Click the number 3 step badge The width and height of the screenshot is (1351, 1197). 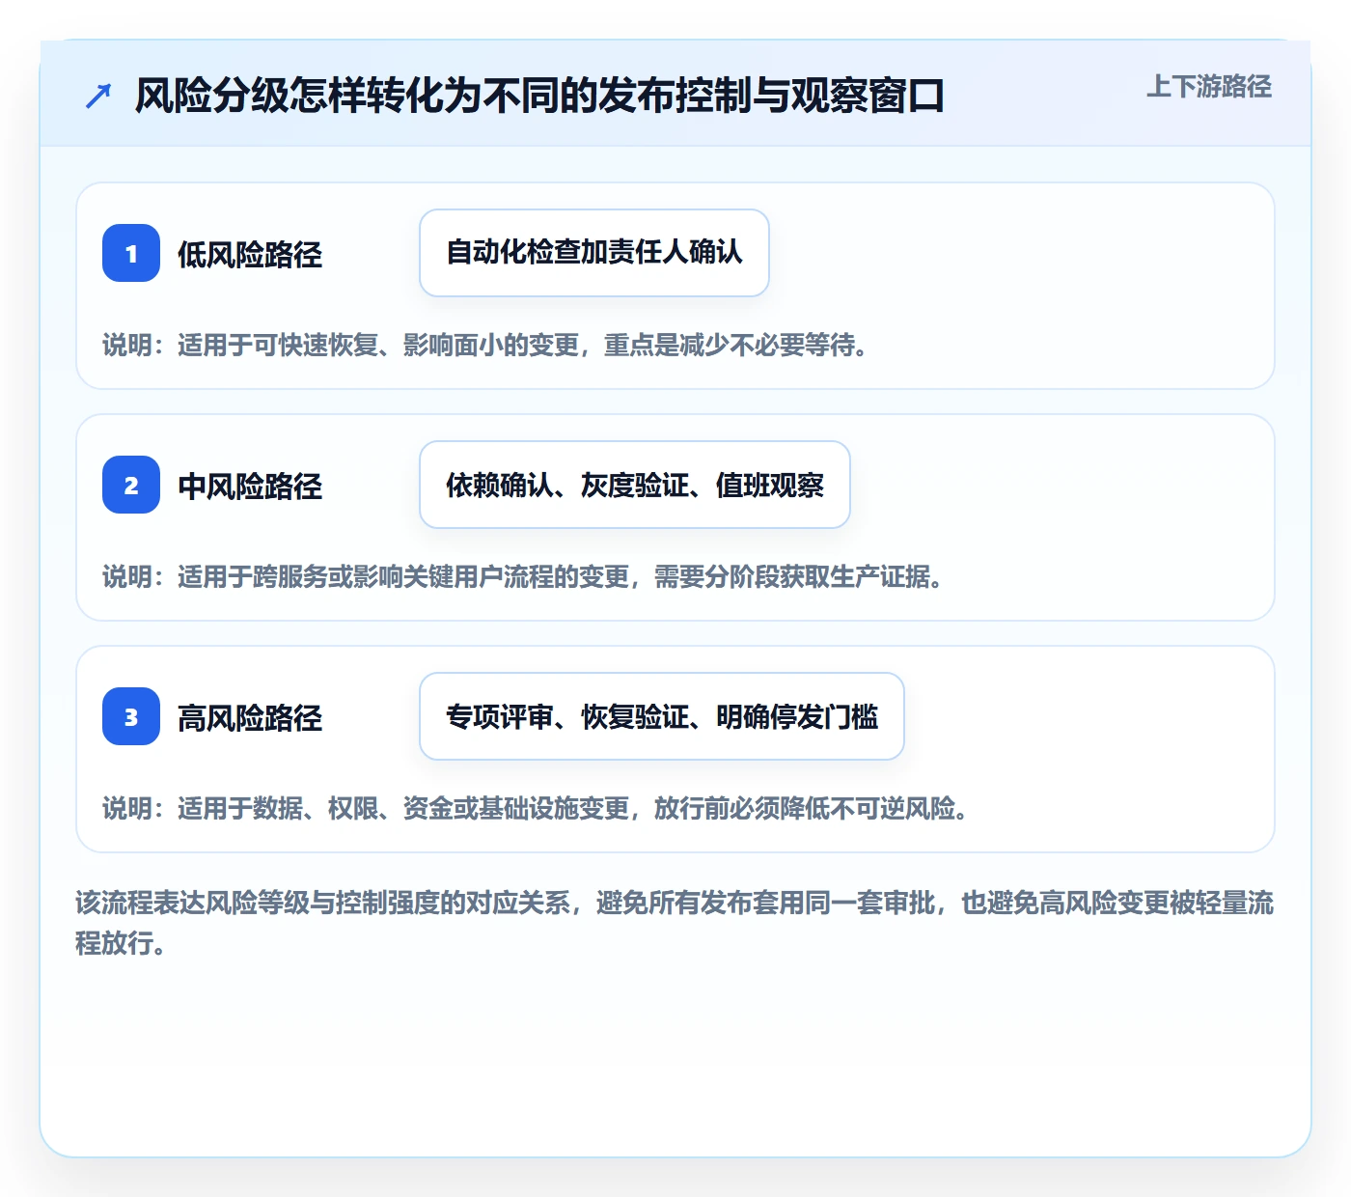coord(131,716)
